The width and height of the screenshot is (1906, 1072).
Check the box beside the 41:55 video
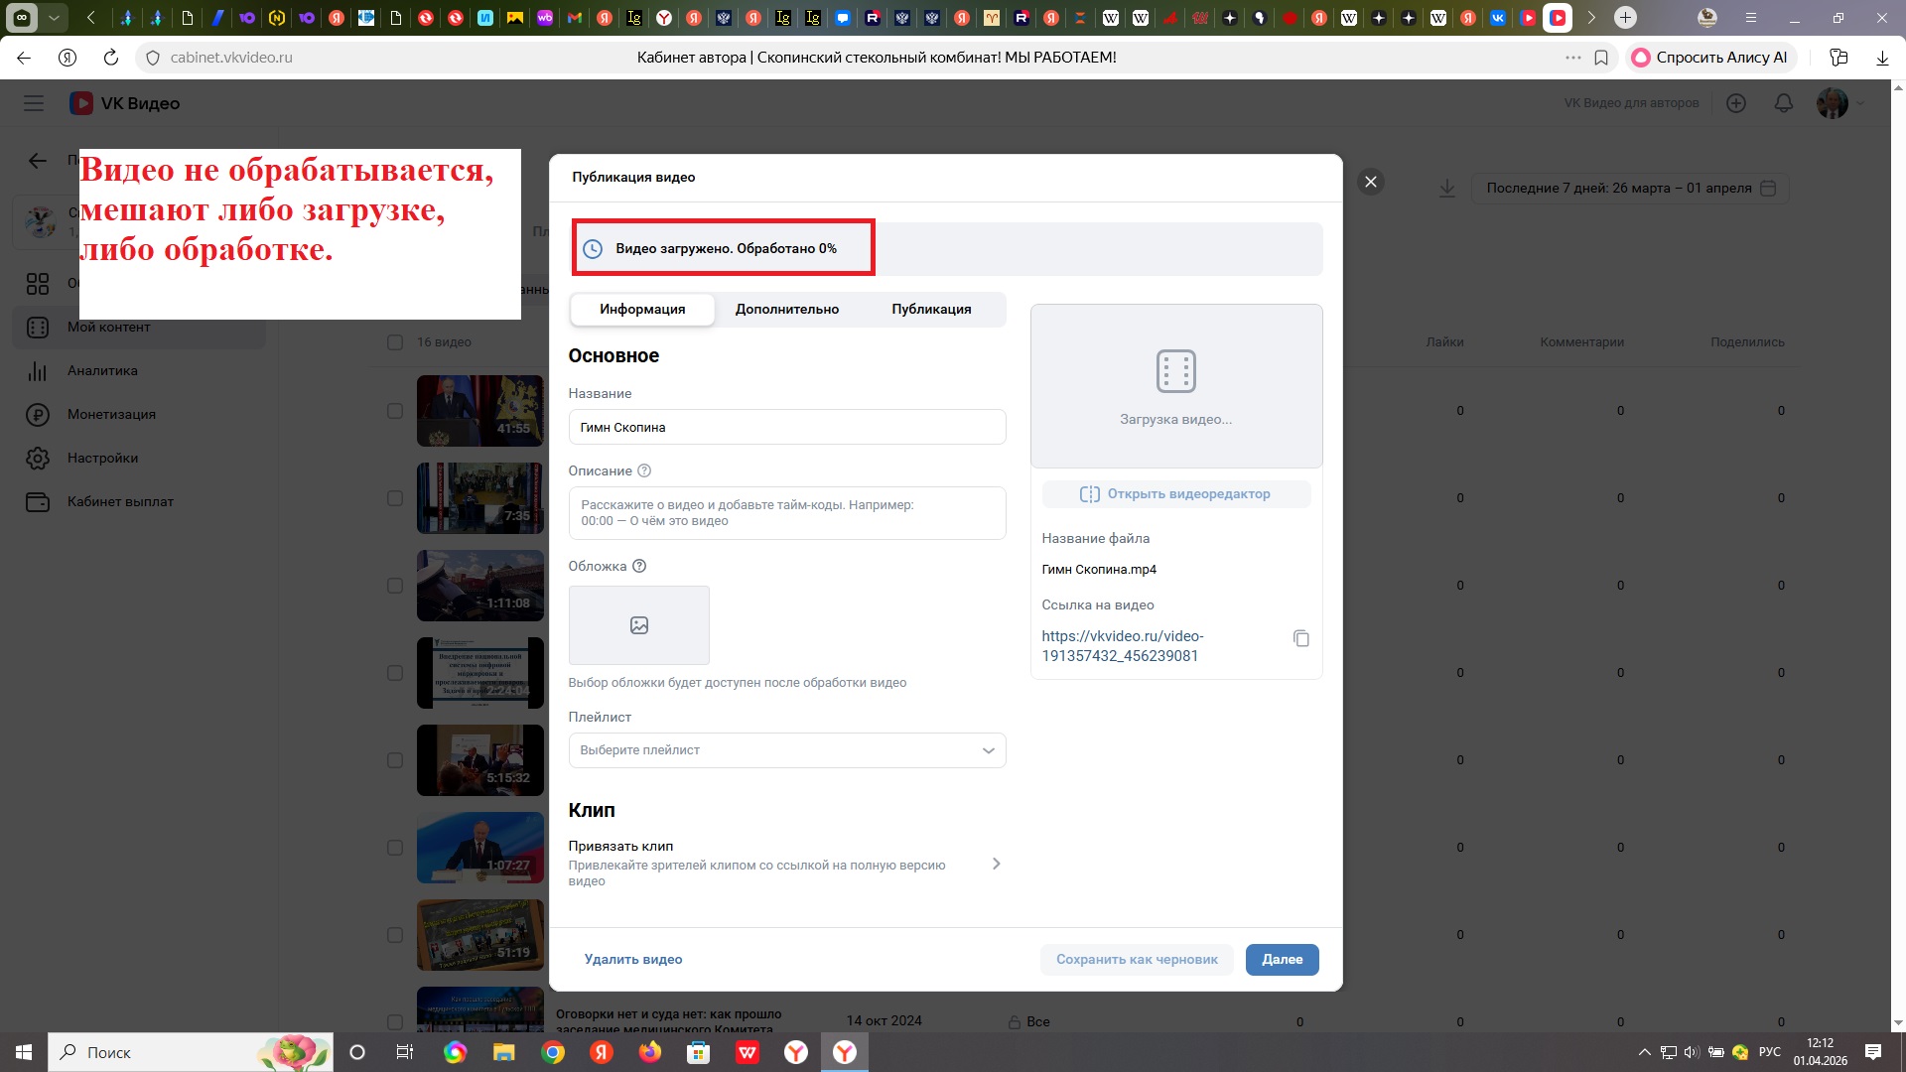click(395, 411)
